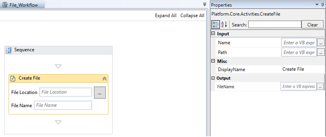Click the File_Workflow tab document icon
Image resolution: width=326 pixels, height=137 pixels.
click(x=5, y=5)
